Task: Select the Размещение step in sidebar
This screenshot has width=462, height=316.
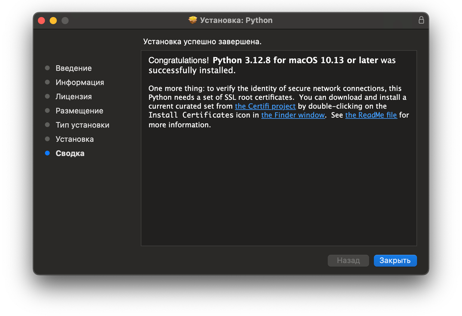Action: [x=79, y=111]
